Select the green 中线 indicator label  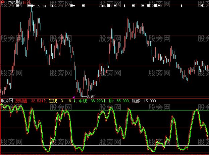(x=83, y=100)
